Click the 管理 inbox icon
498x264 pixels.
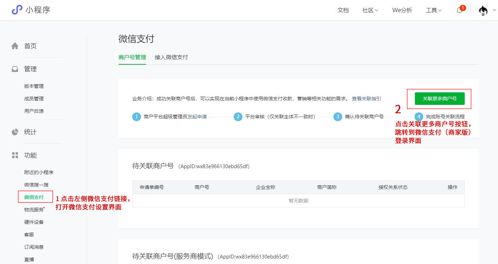point(15,69)
